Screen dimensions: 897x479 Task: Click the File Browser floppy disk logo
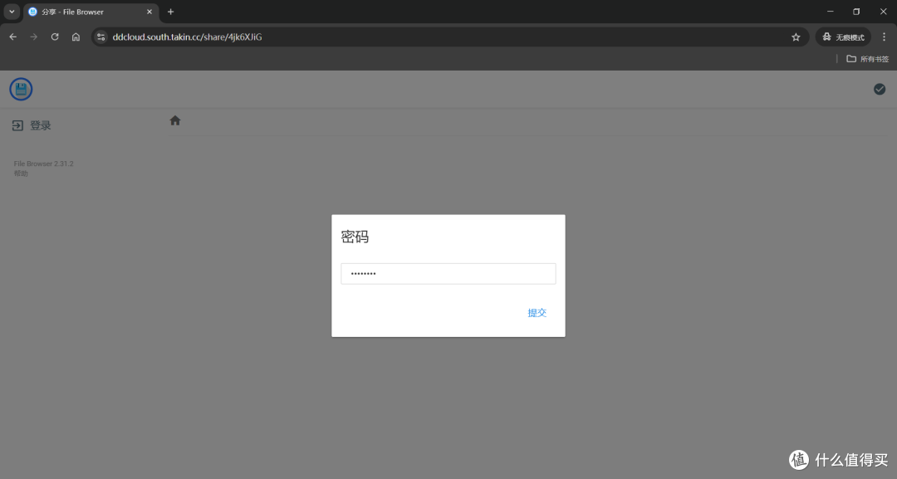click(21, 89)
